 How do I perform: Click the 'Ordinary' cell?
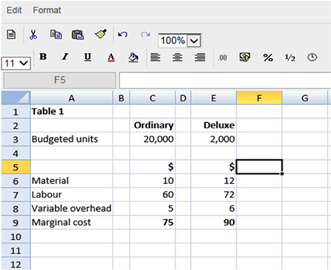(x=153, y=125)
